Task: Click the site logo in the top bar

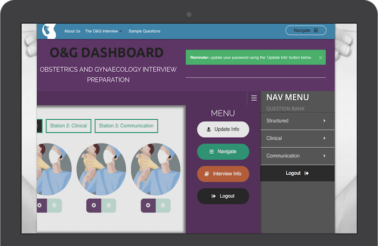Action: pos(50,31)
